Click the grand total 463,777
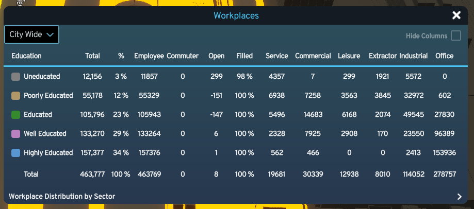 coord(92,175)
